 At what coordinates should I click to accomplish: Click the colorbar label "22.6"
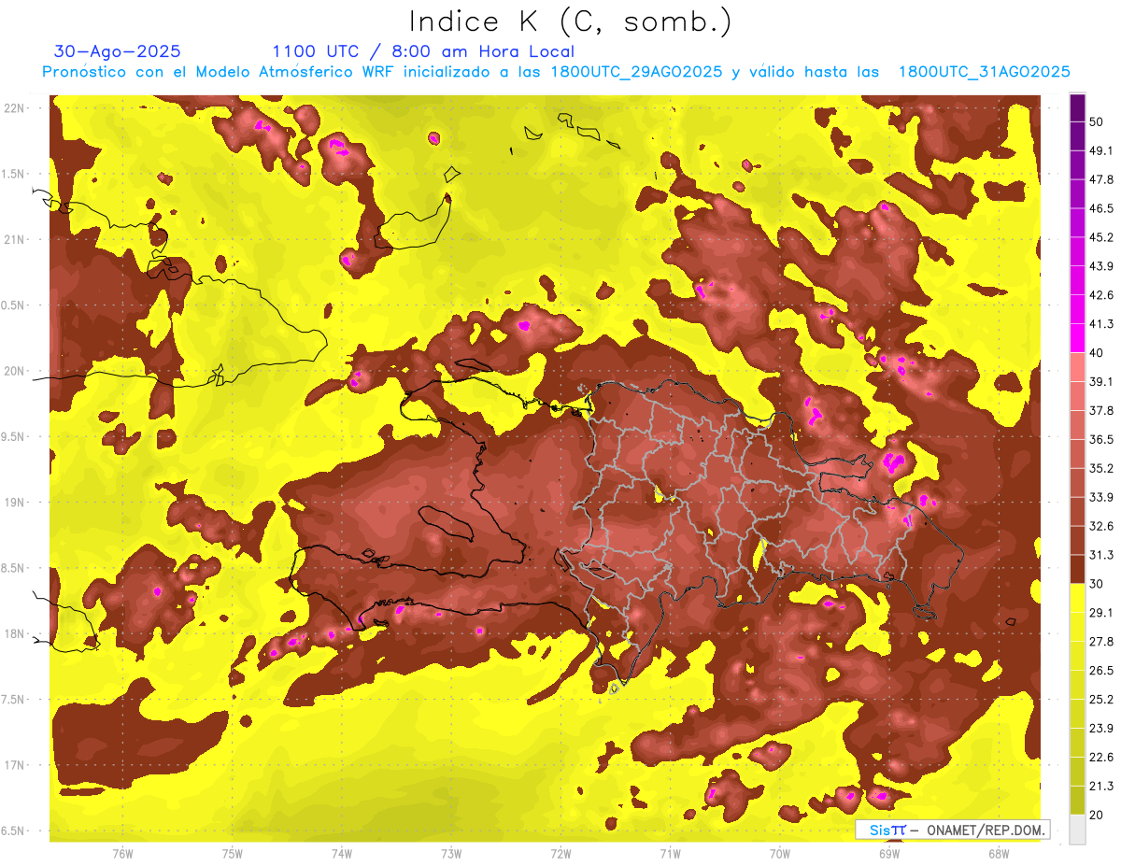[1101, 757]
